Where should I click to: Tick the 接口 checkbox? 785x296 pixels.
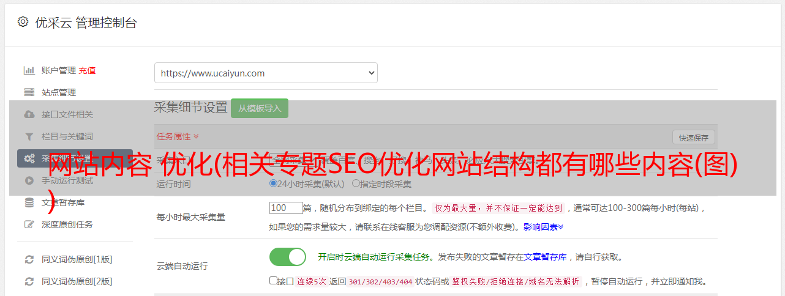point(274,281)
